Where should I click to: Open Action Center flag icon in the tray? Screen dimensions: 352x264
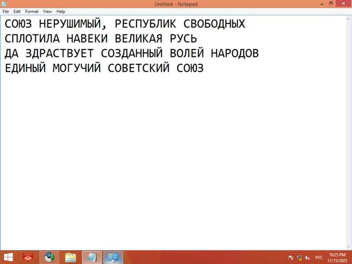click(x=291, y=258)
